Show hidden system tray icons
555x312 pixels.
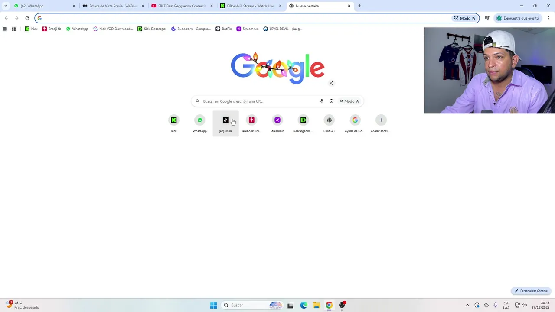467,305
